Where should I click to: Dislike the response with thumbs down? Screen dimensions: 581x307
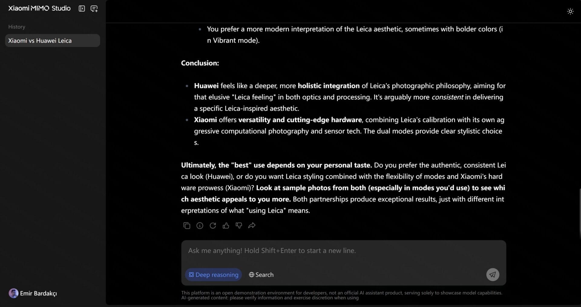(239, 225)
